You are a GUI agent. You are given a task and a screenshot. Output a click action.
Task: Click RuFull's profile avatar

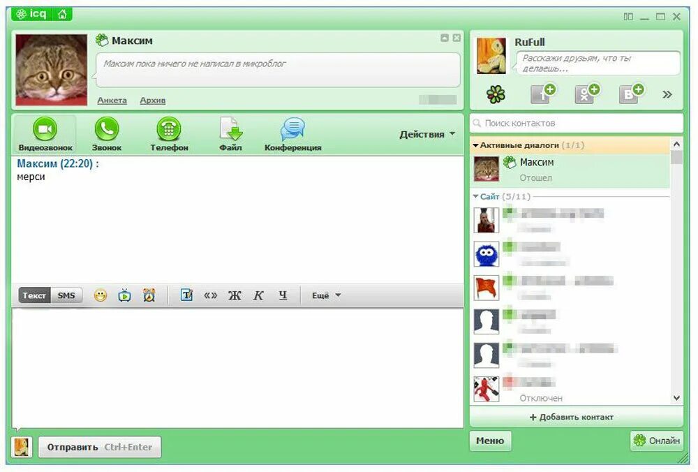(491, 56)
